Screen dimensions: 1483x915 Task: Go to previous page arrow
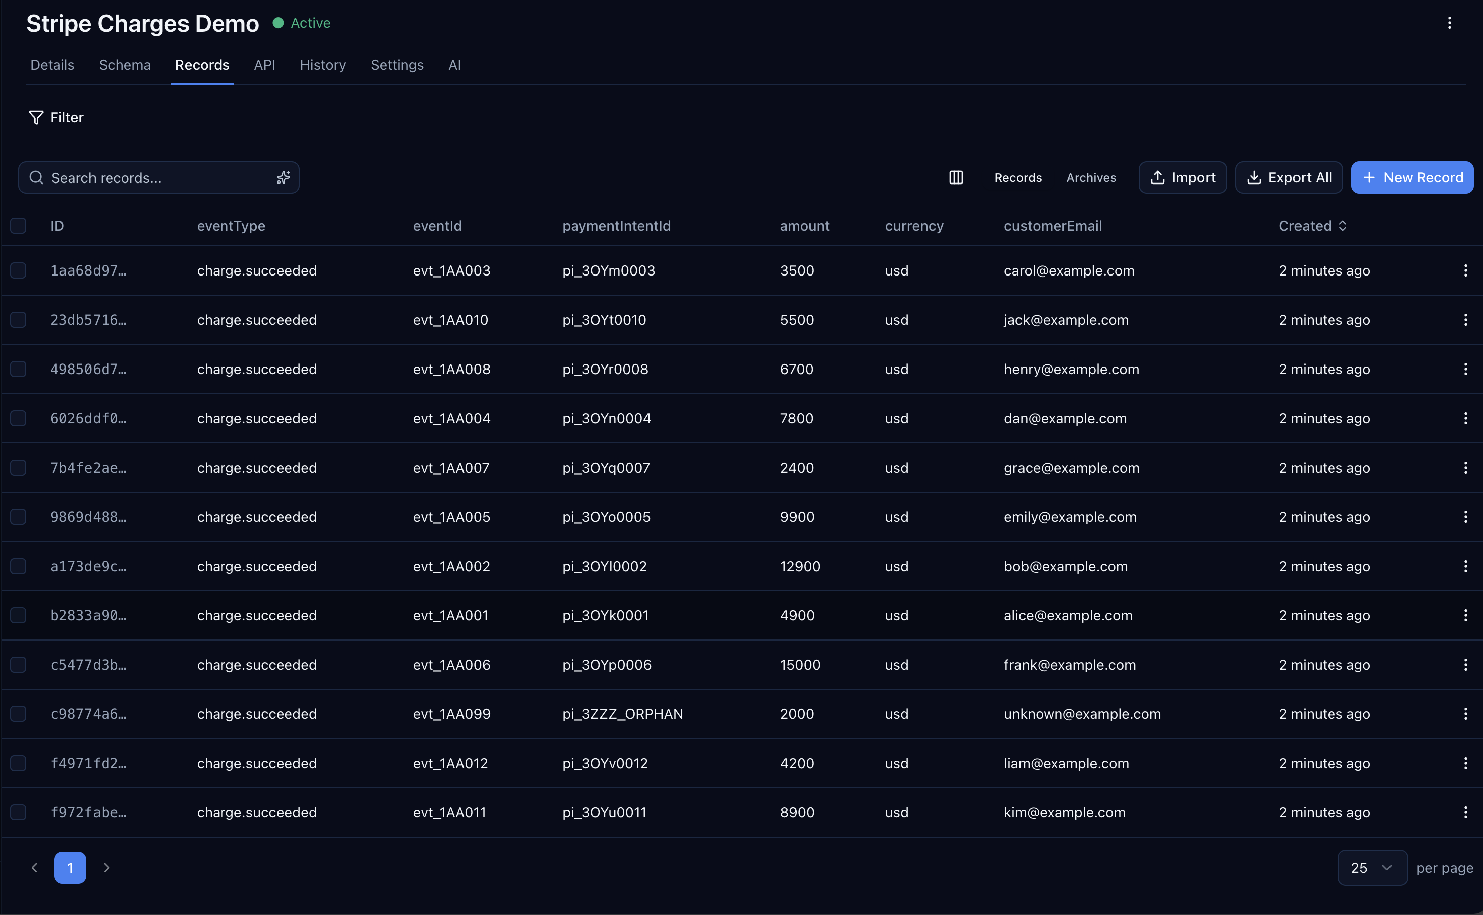tap(35, 868)
